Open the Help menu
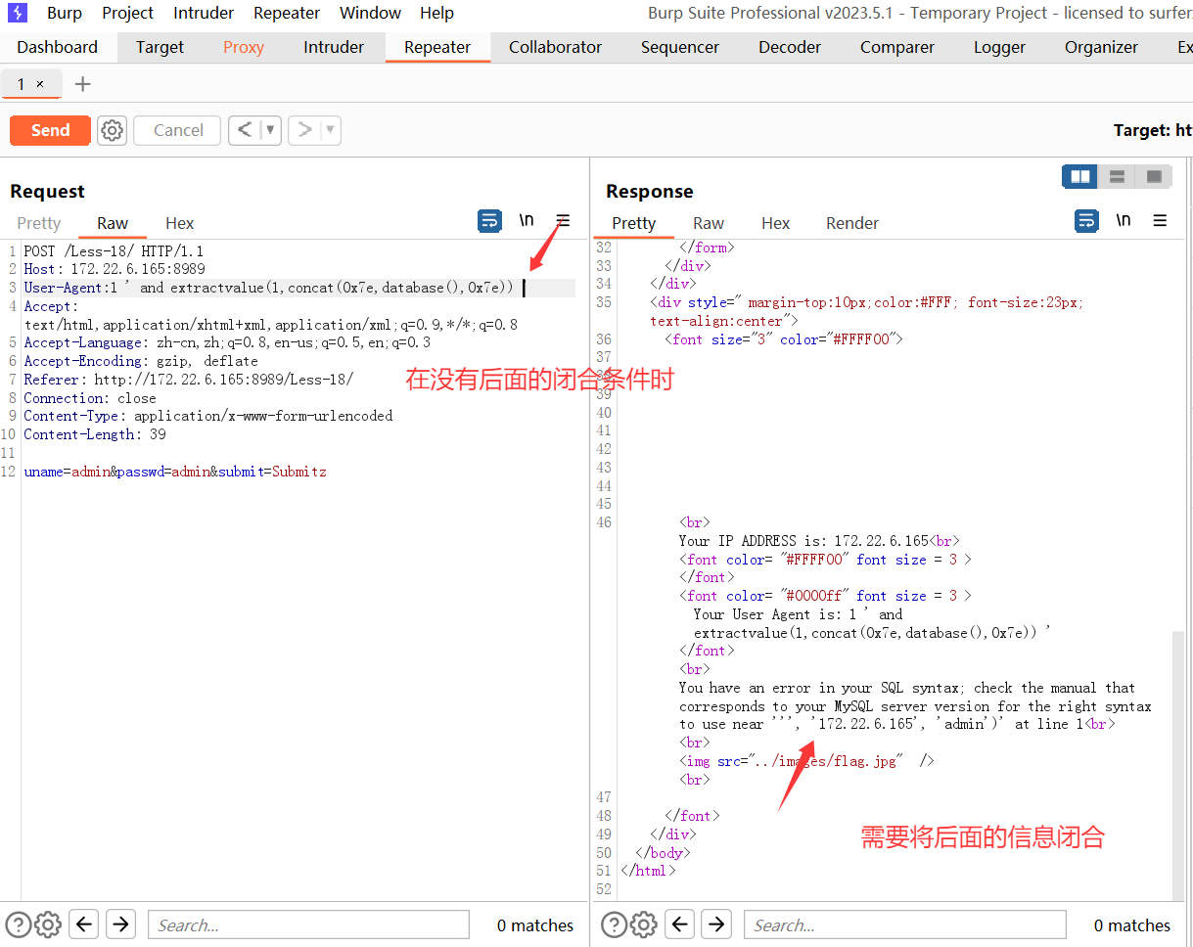1193x947 pixels. click(x=436, y=13)
